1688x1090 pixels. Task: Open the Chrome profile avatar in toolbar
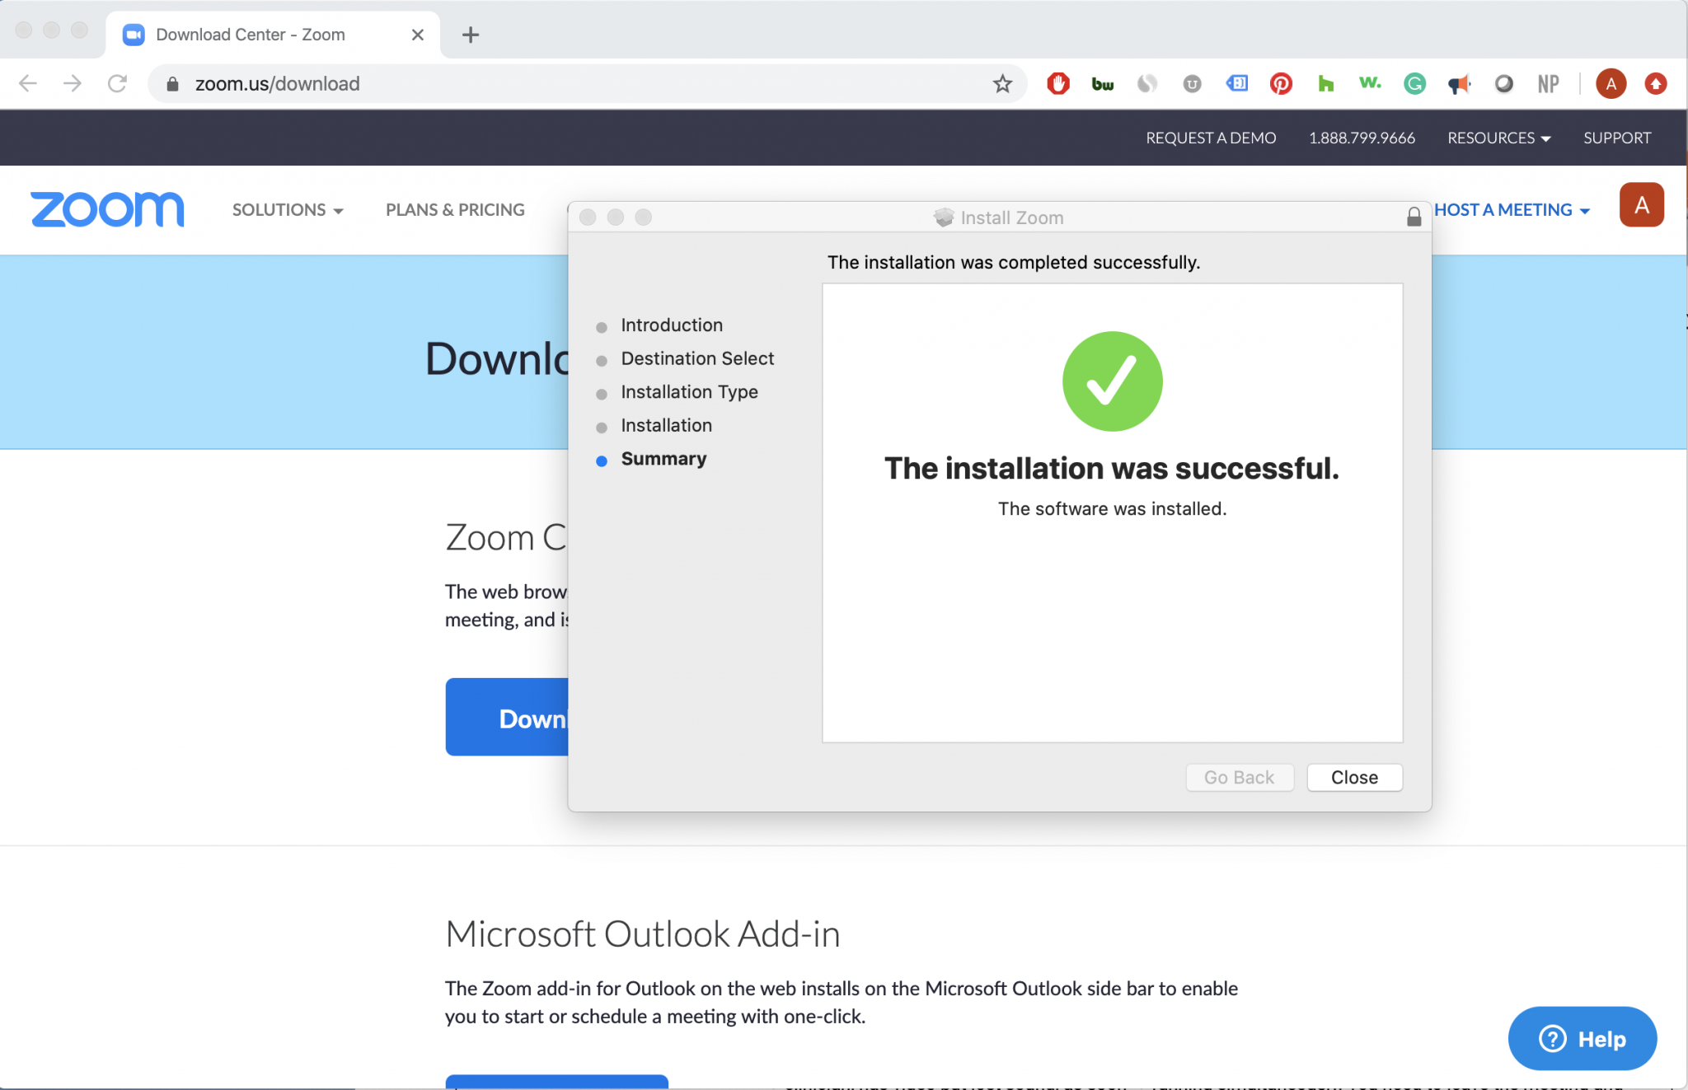tap(1611, 84)
